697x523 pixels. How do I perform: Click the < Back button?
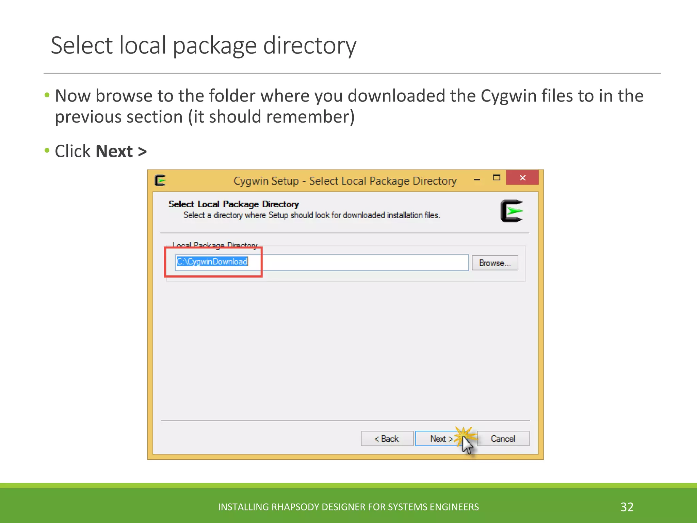point(387,439)
